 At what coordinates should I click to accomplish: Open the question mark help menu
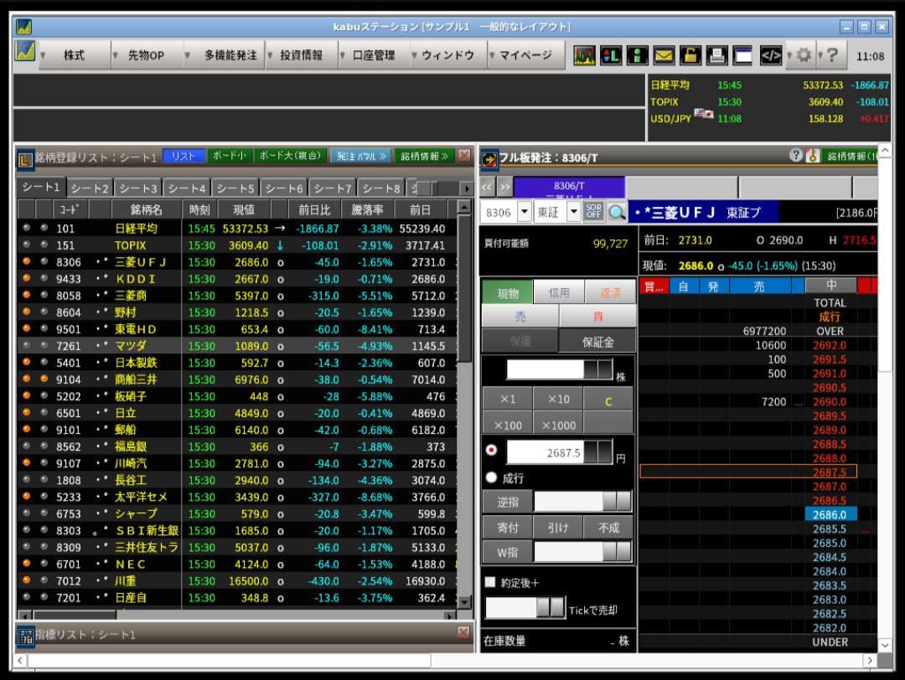click(x=832, y=55)
